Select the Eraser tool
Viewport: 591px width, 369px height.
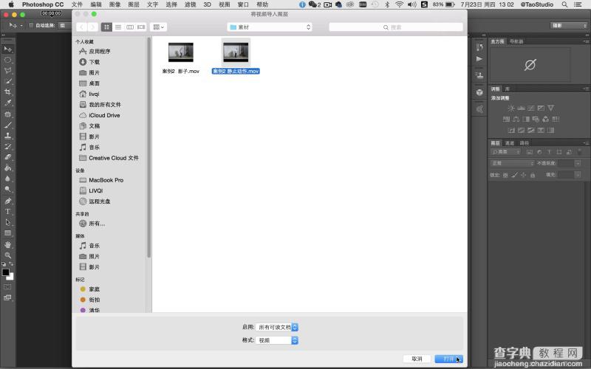tap(7, 157)
